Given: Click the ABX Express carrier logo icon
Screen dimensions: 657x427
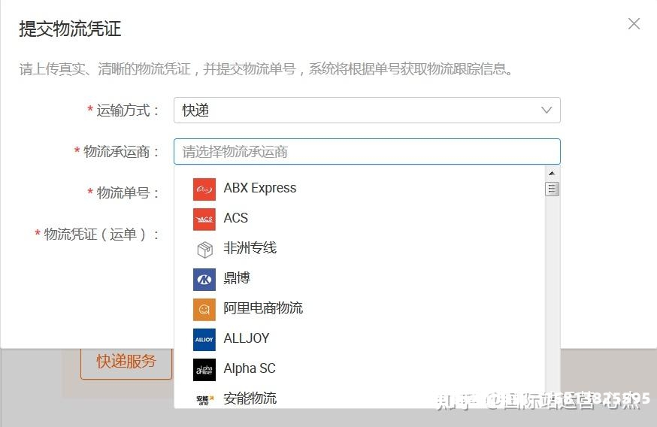Looking at the screenshot, I should click(x=204, y=189).
